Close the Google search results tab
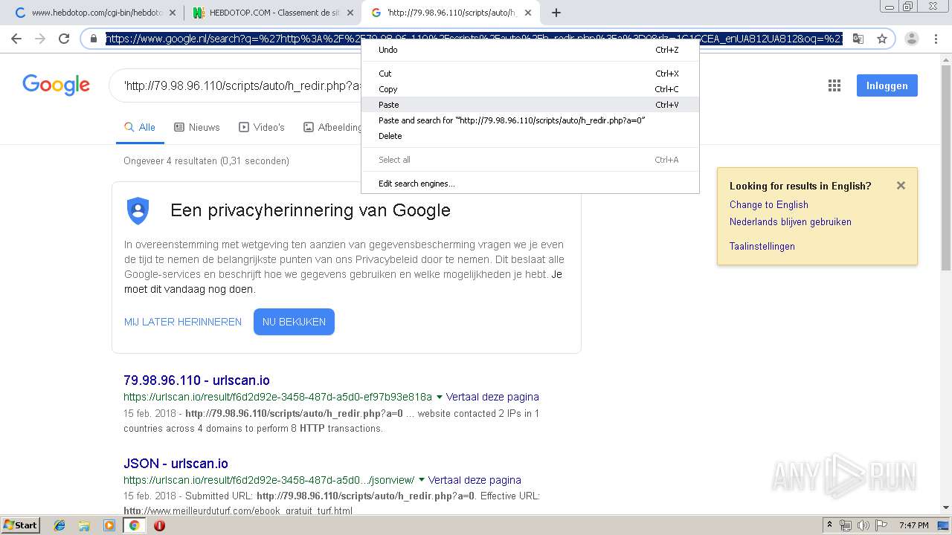Image resolution: width=952 pixels, height=535 pixels. coord(528,13)
